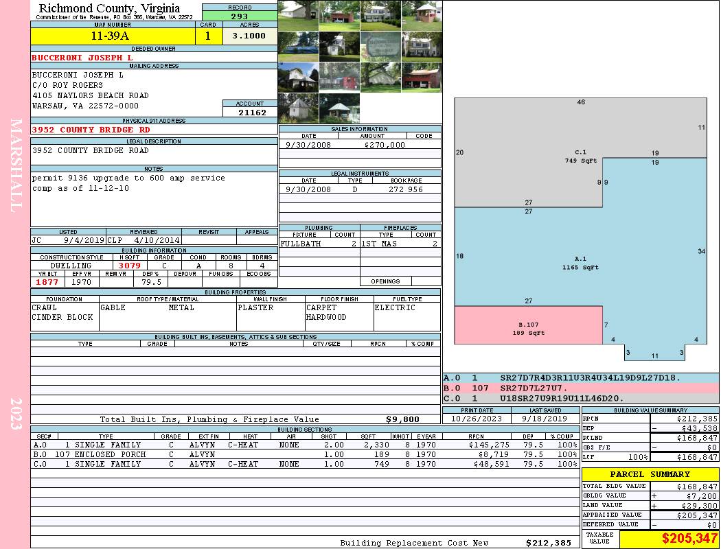Select the B.0 107 ENCLOSED PORCH section row

[306, 454]
